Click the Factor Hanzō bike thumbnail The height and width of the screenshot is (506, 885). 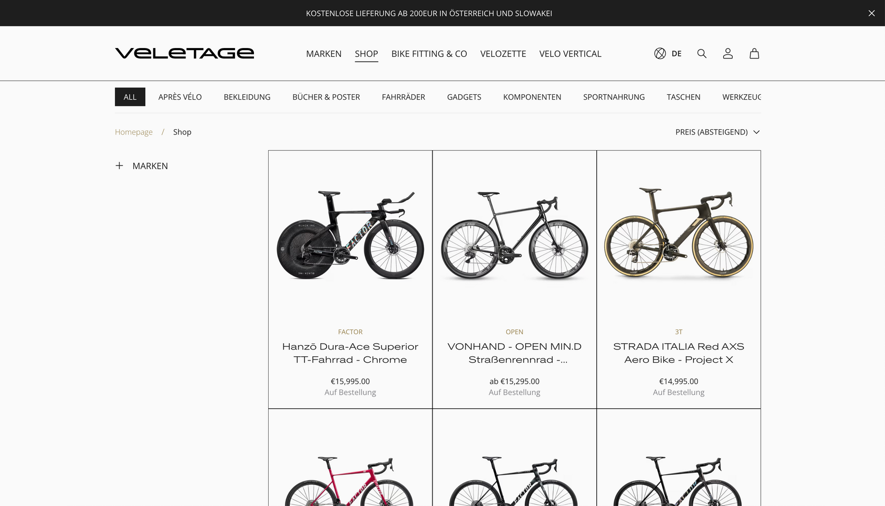coord(350,235)
